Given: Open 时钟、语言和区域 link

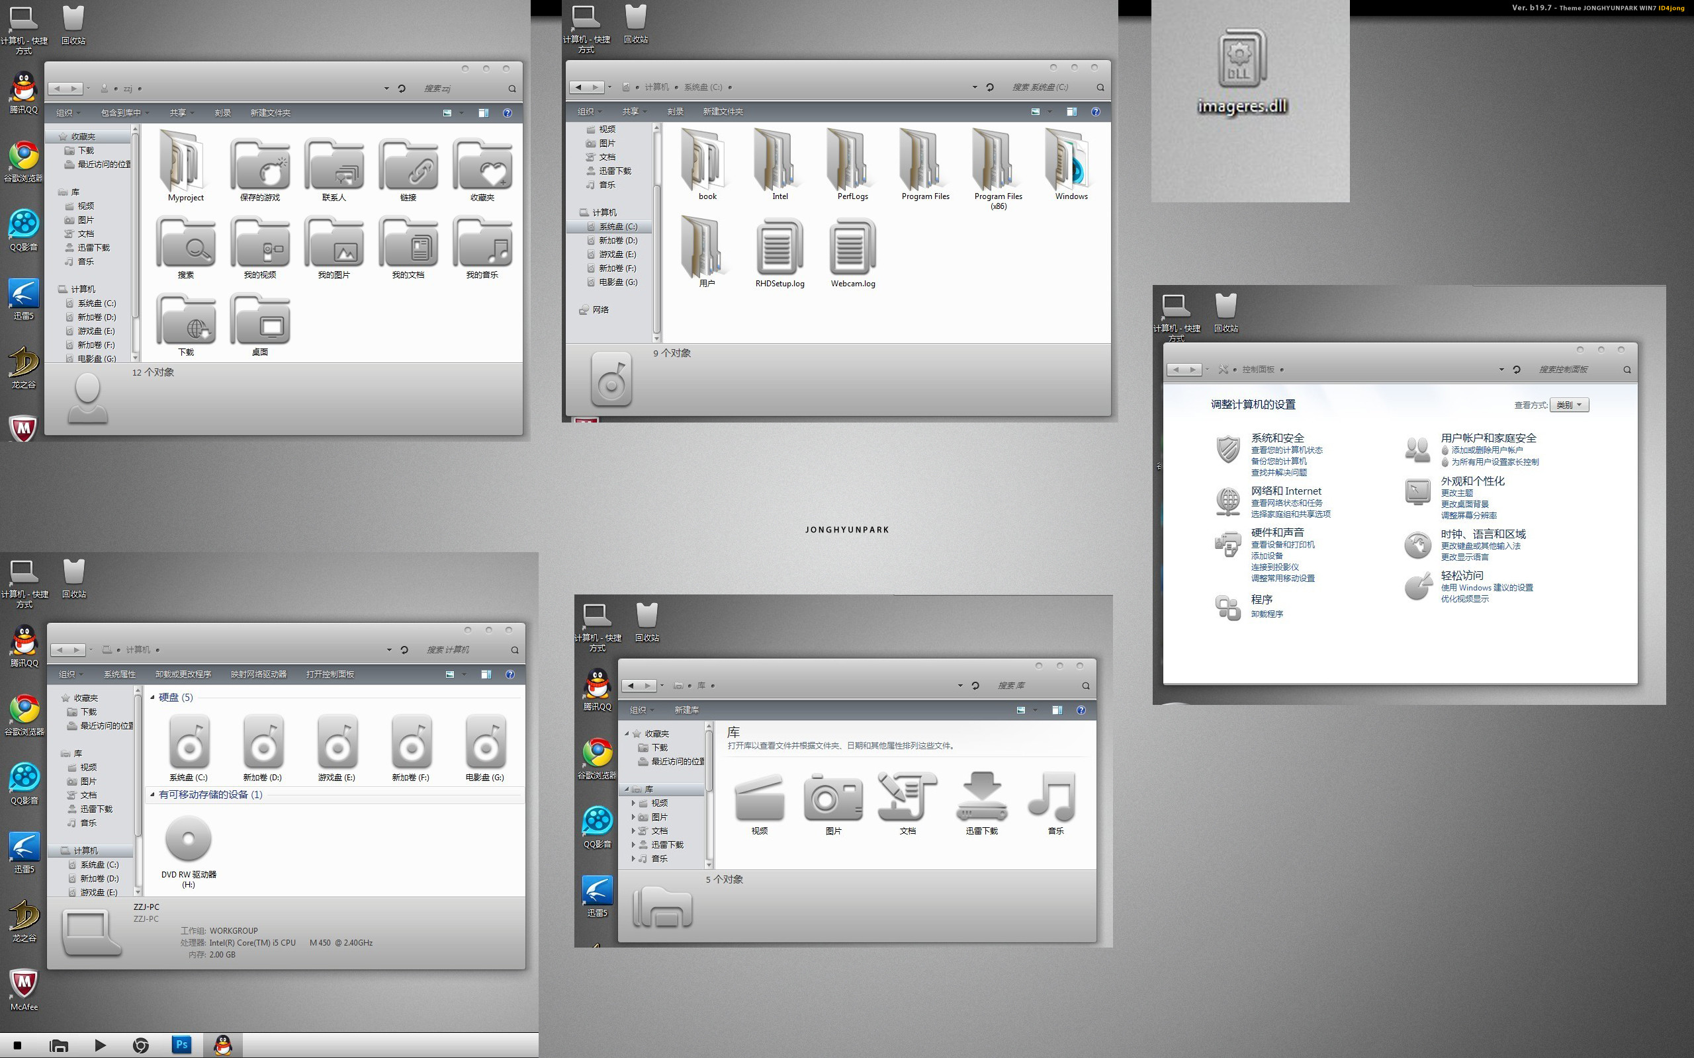Looking at the screenshot, I should [1483, 533].
